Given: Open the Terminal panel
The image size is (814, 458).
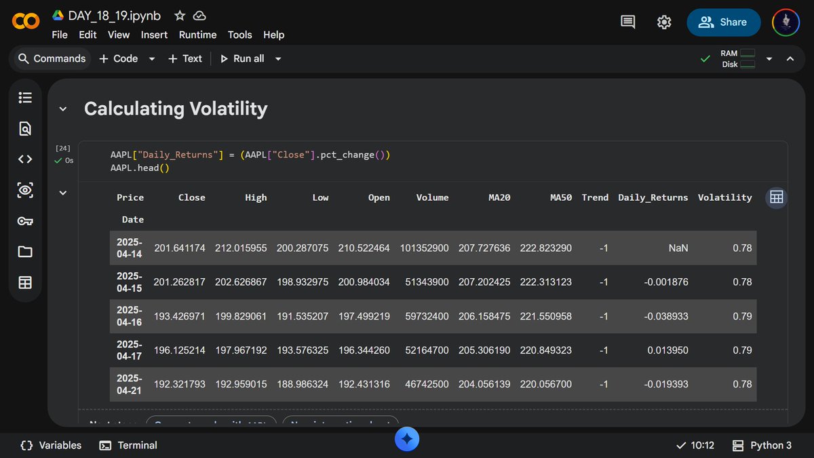Looking at the screenshot, I should pyautogui.click(x=128, y=445).
